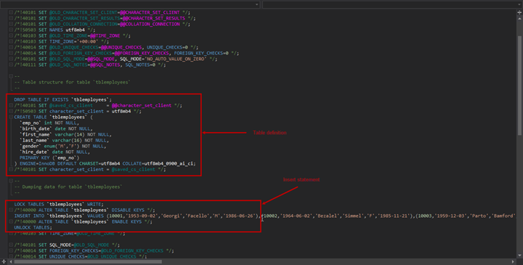The width and height of the screenshot is (523, 265).
Task: Collapse the TIME_ZONE='+00:00' comment line
Action: click(11, 41)
